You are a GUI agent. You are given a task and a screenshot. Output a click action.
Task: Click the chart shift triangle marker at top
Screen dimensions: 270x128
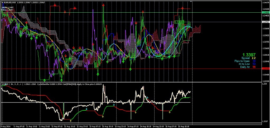191,1
